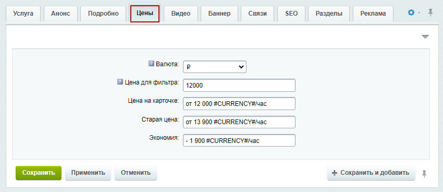Collapse the panel with the gray triangle
Image resolution: width=443 pixels, height=192 pixels.
pos(425,37)
